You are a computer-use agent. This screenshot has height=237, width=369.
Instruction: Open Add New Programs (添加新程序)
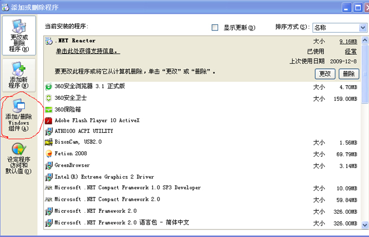[x=19, y=75]
